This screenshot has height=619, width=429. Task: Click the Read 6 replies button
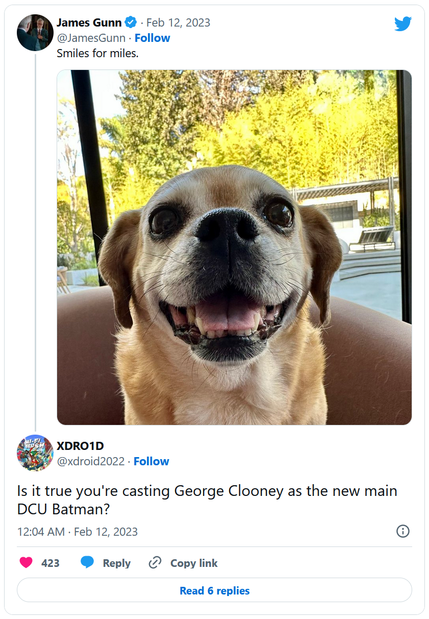click(x=214, y=590)
